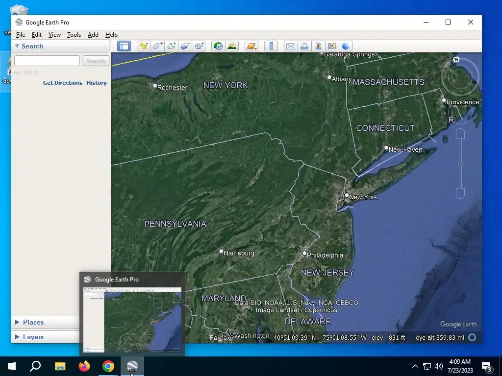The image size is (502, 376).
Task: Click the Providence city marker
Action: point(444,100)
